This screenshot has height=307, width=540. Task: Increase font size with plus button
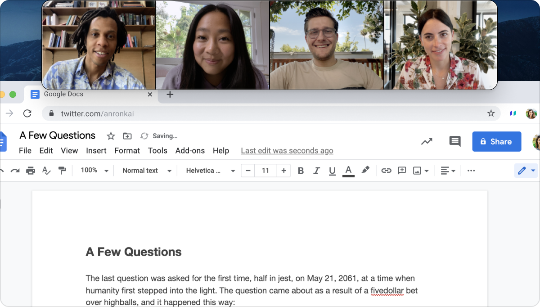point(283,171)
